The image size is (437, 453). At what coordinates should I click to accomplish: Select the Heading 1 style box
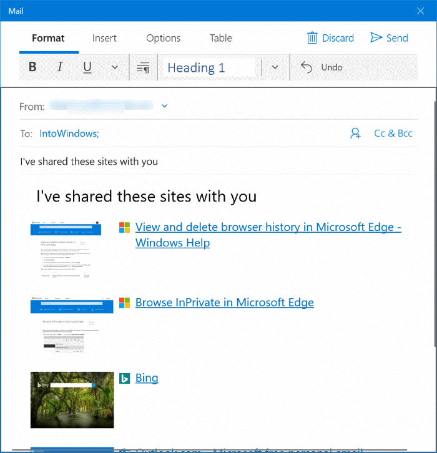coord(209,68)
